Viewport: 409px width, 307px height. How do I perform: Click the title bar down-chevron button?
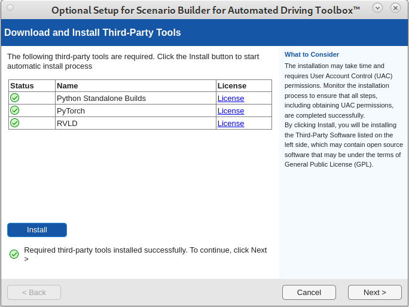click(377, 8)
